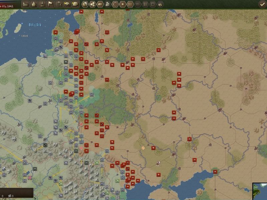Click the globe icon at left edge
The height and width of the screenshot is (200, 267).
[x=4, y=169]
